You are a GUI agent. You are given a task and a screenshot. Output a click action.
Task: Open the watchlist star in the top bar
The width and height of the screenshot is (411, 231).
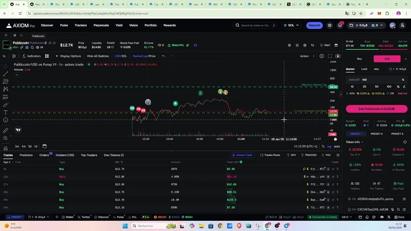pyautogui.click(x=329, y=25)
